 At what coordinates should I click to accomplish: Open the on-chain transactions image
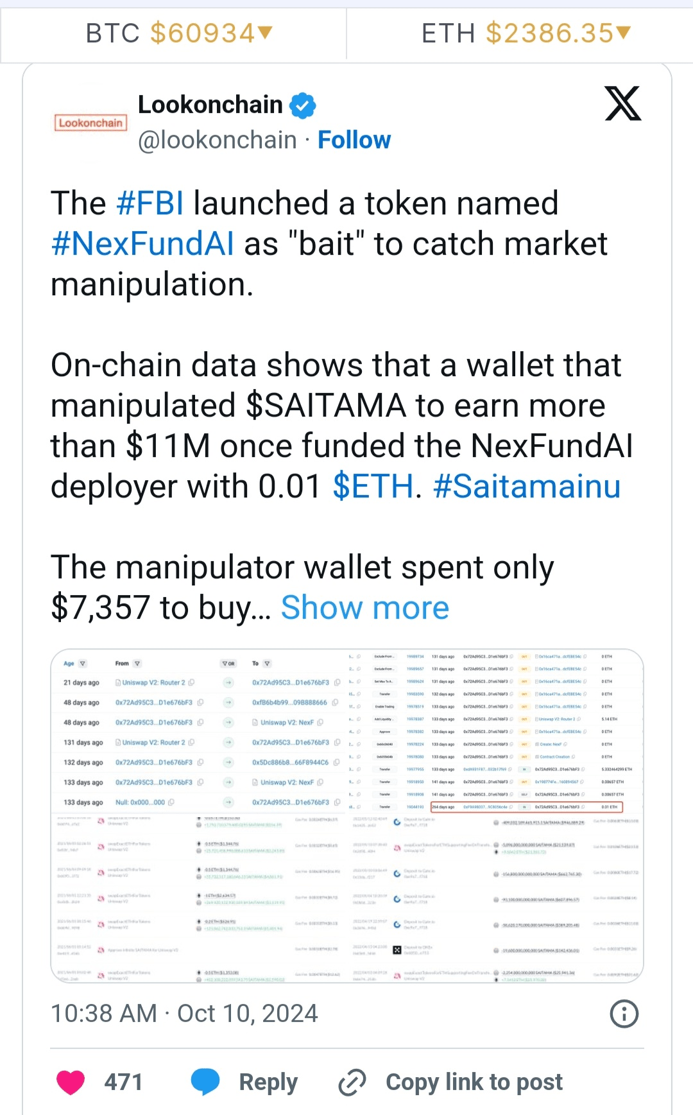click(346, 815)
